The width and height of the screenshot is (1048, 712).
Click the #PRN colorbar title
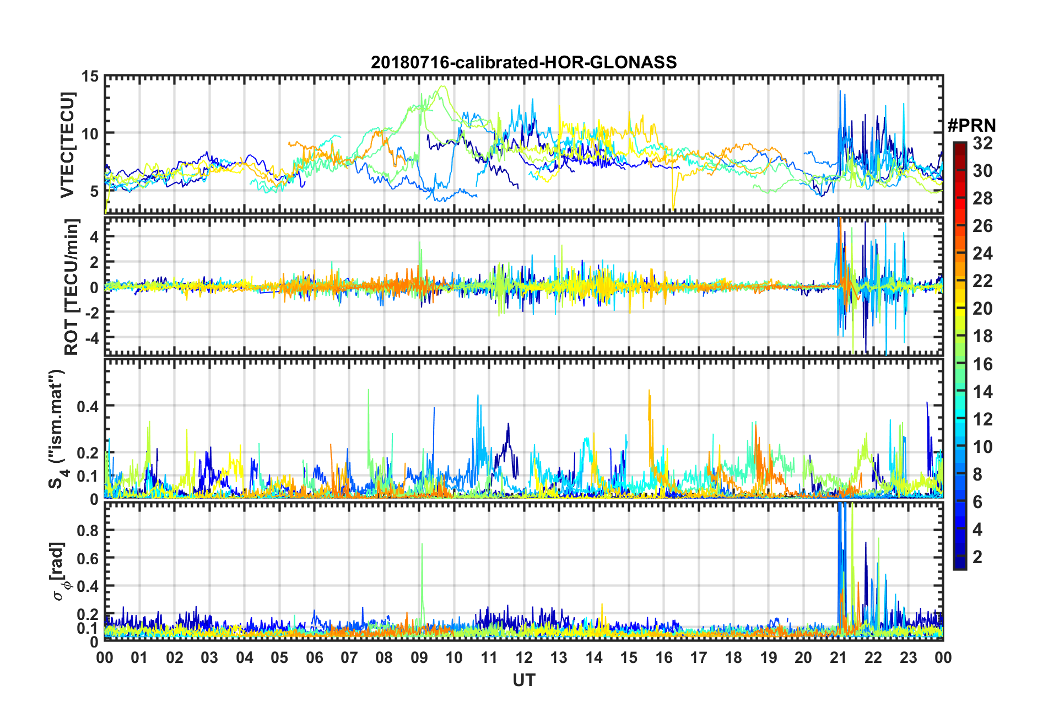[971, 126]
